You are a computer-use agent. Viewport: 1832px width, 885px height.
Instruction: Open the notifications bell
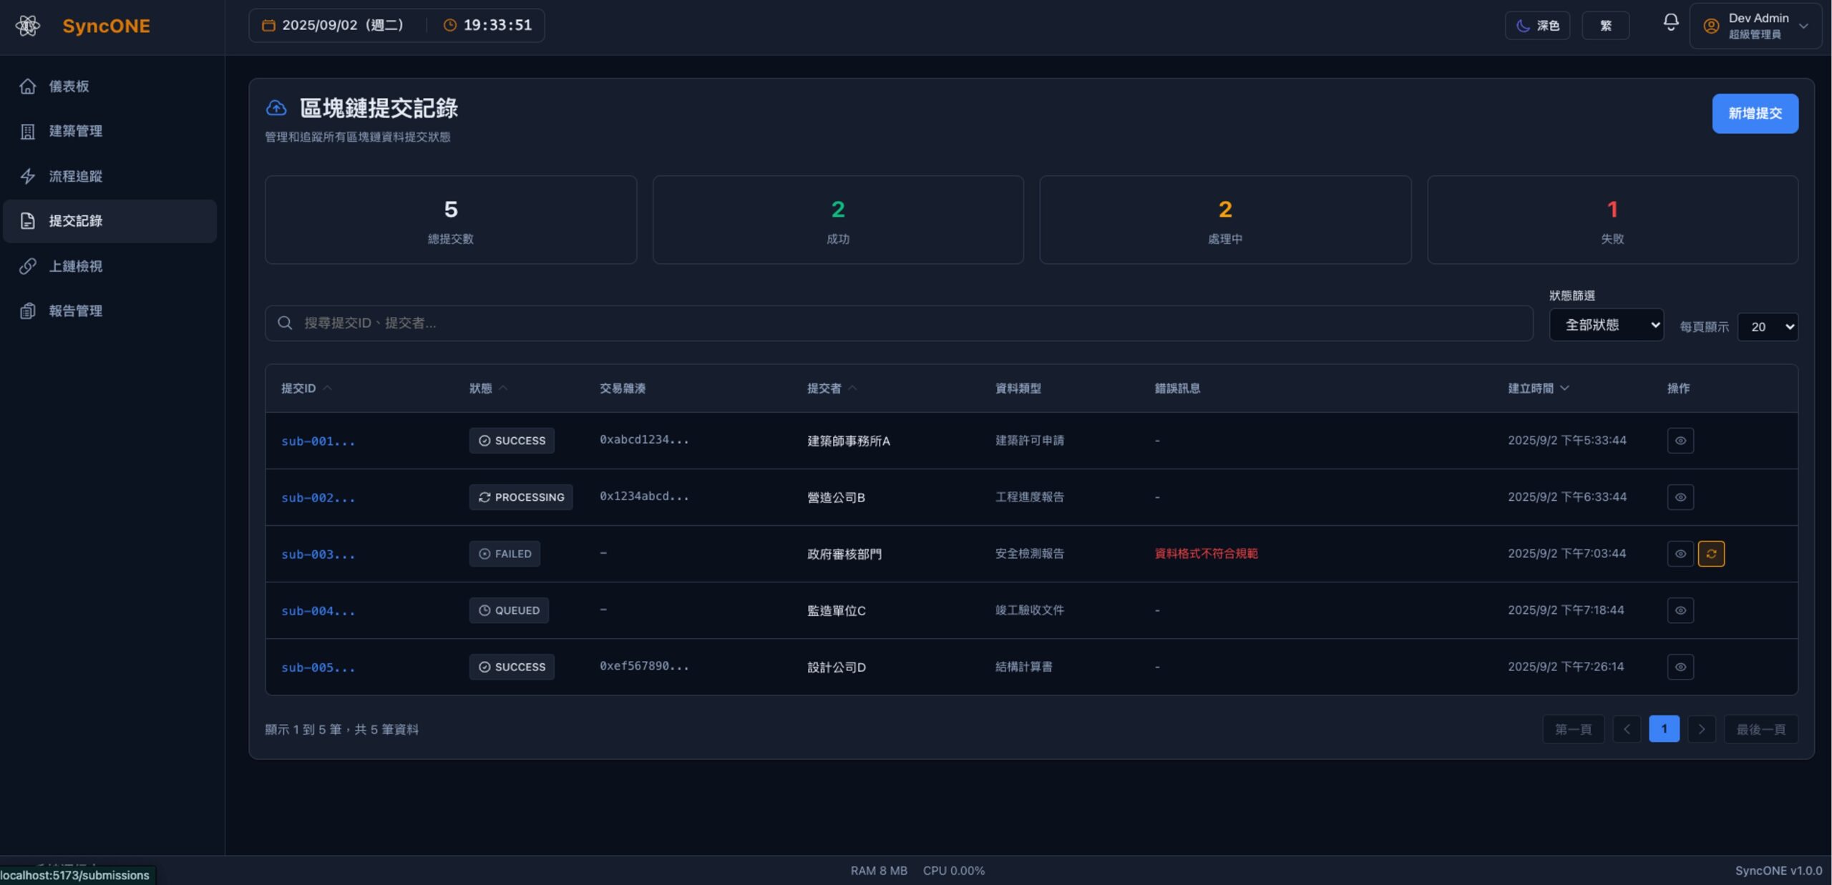(x=1670, y=23)
